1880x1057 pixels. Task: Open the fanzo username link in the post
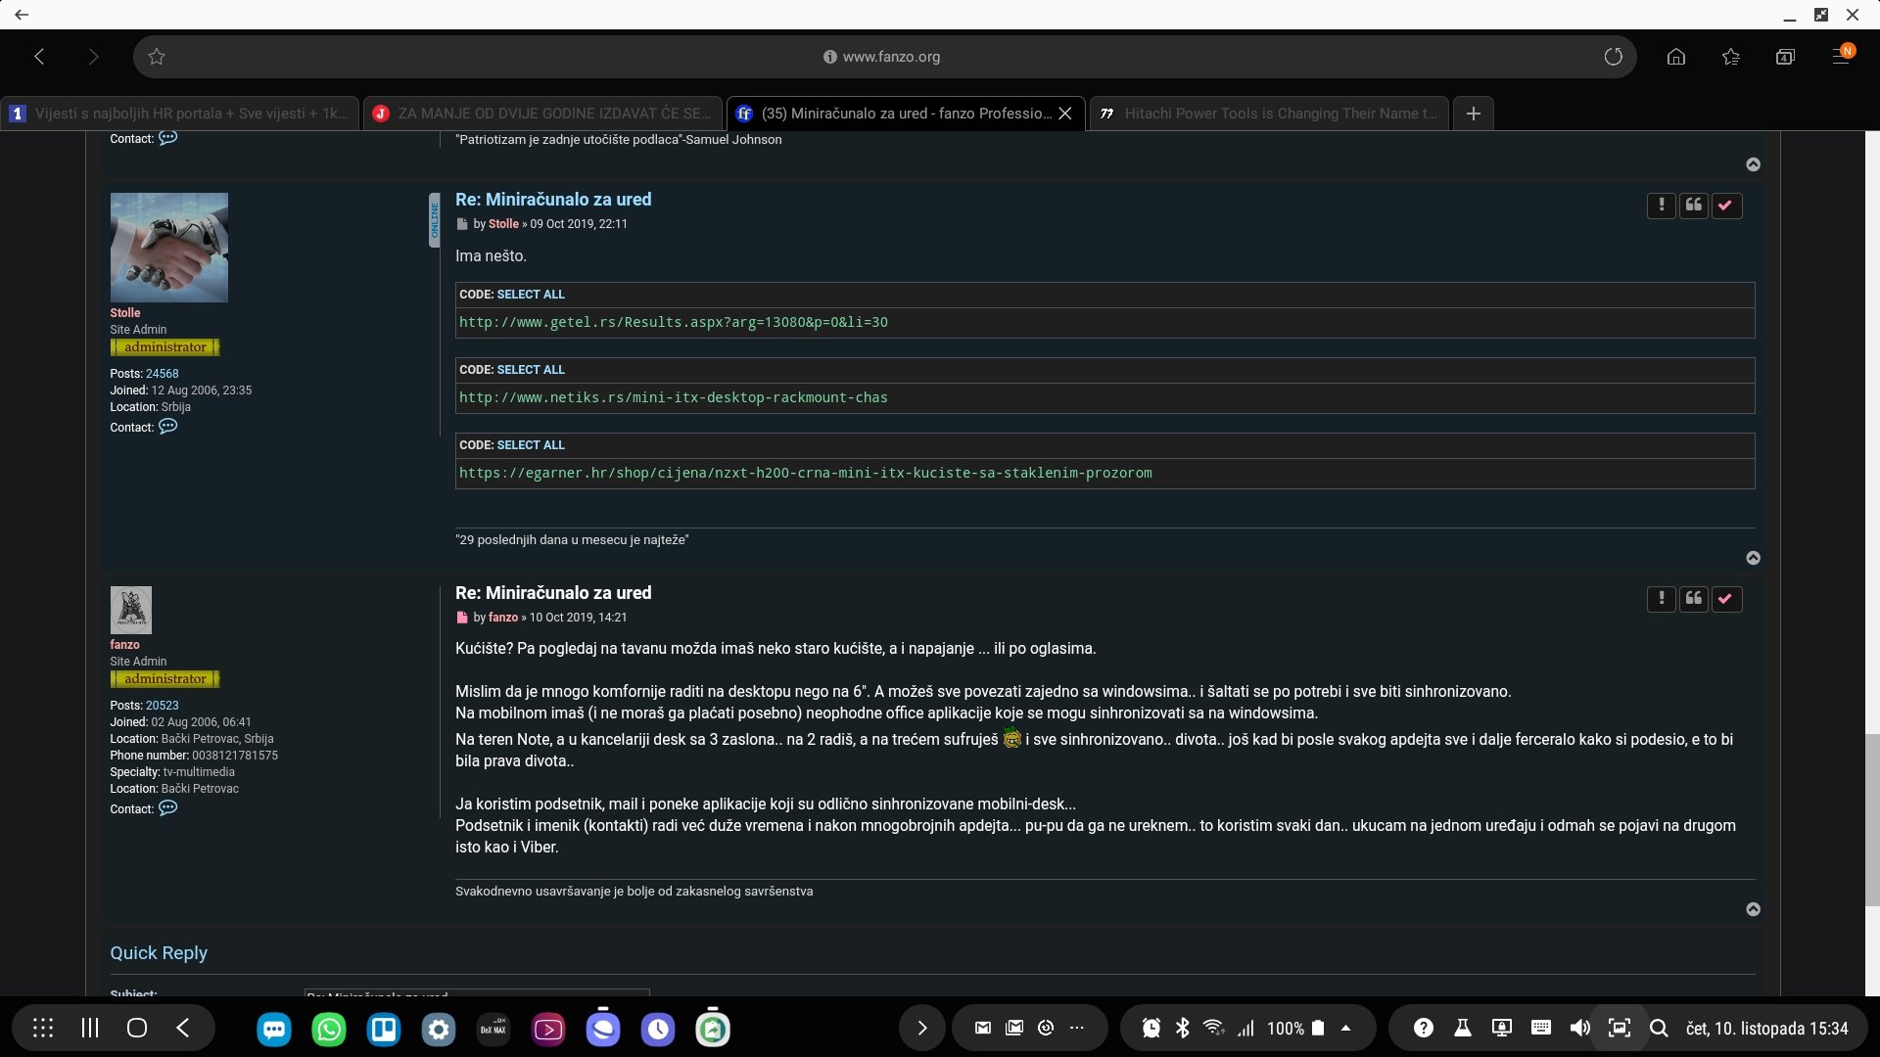click(x=503, y=618)
